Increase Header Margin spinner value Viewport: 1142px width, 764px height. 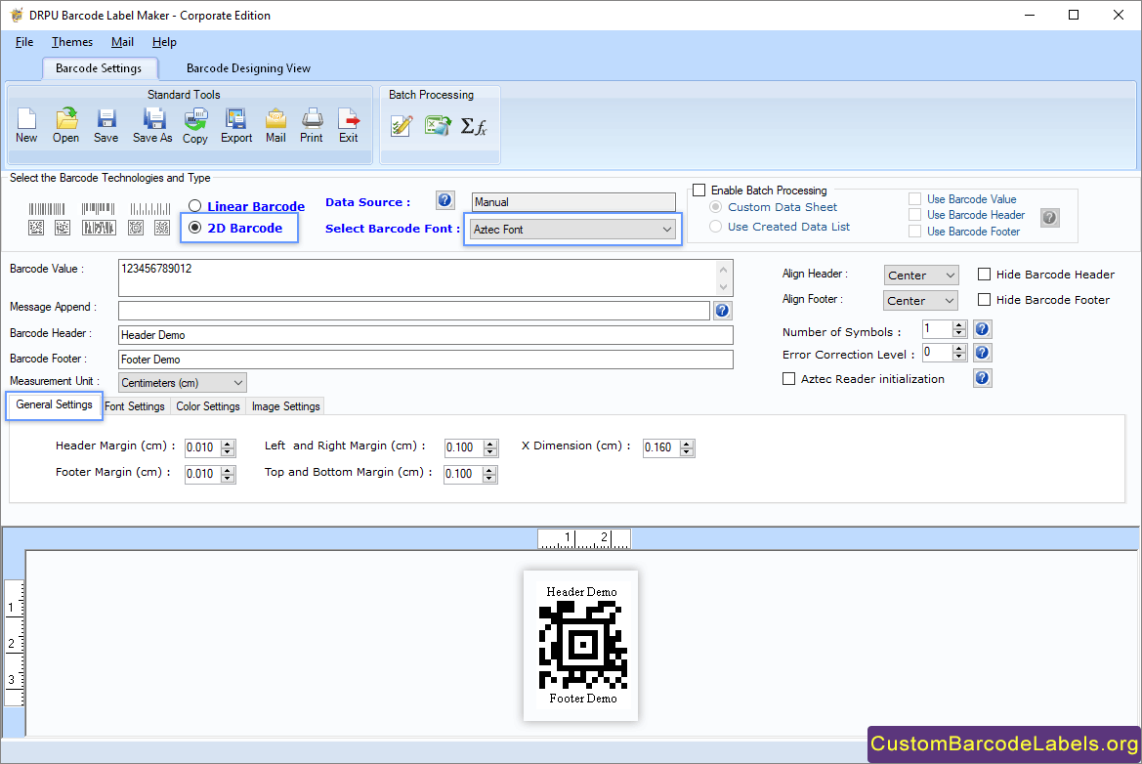228,443
